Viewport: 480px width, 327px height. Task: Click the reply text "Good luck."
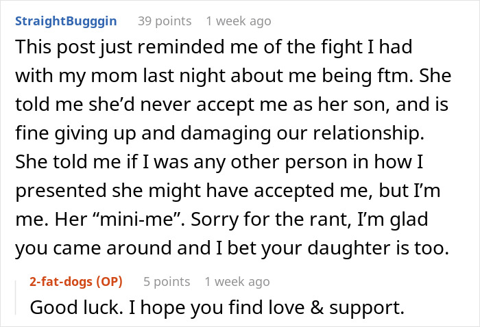click(69, 307)
